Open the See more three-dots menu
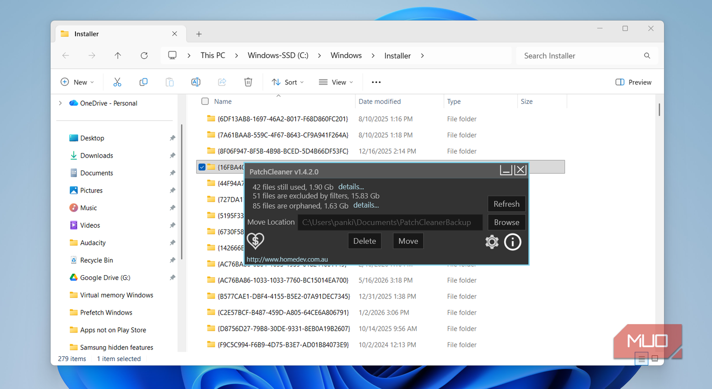This screenshot has height=389, width=712. tap(376, 82)
